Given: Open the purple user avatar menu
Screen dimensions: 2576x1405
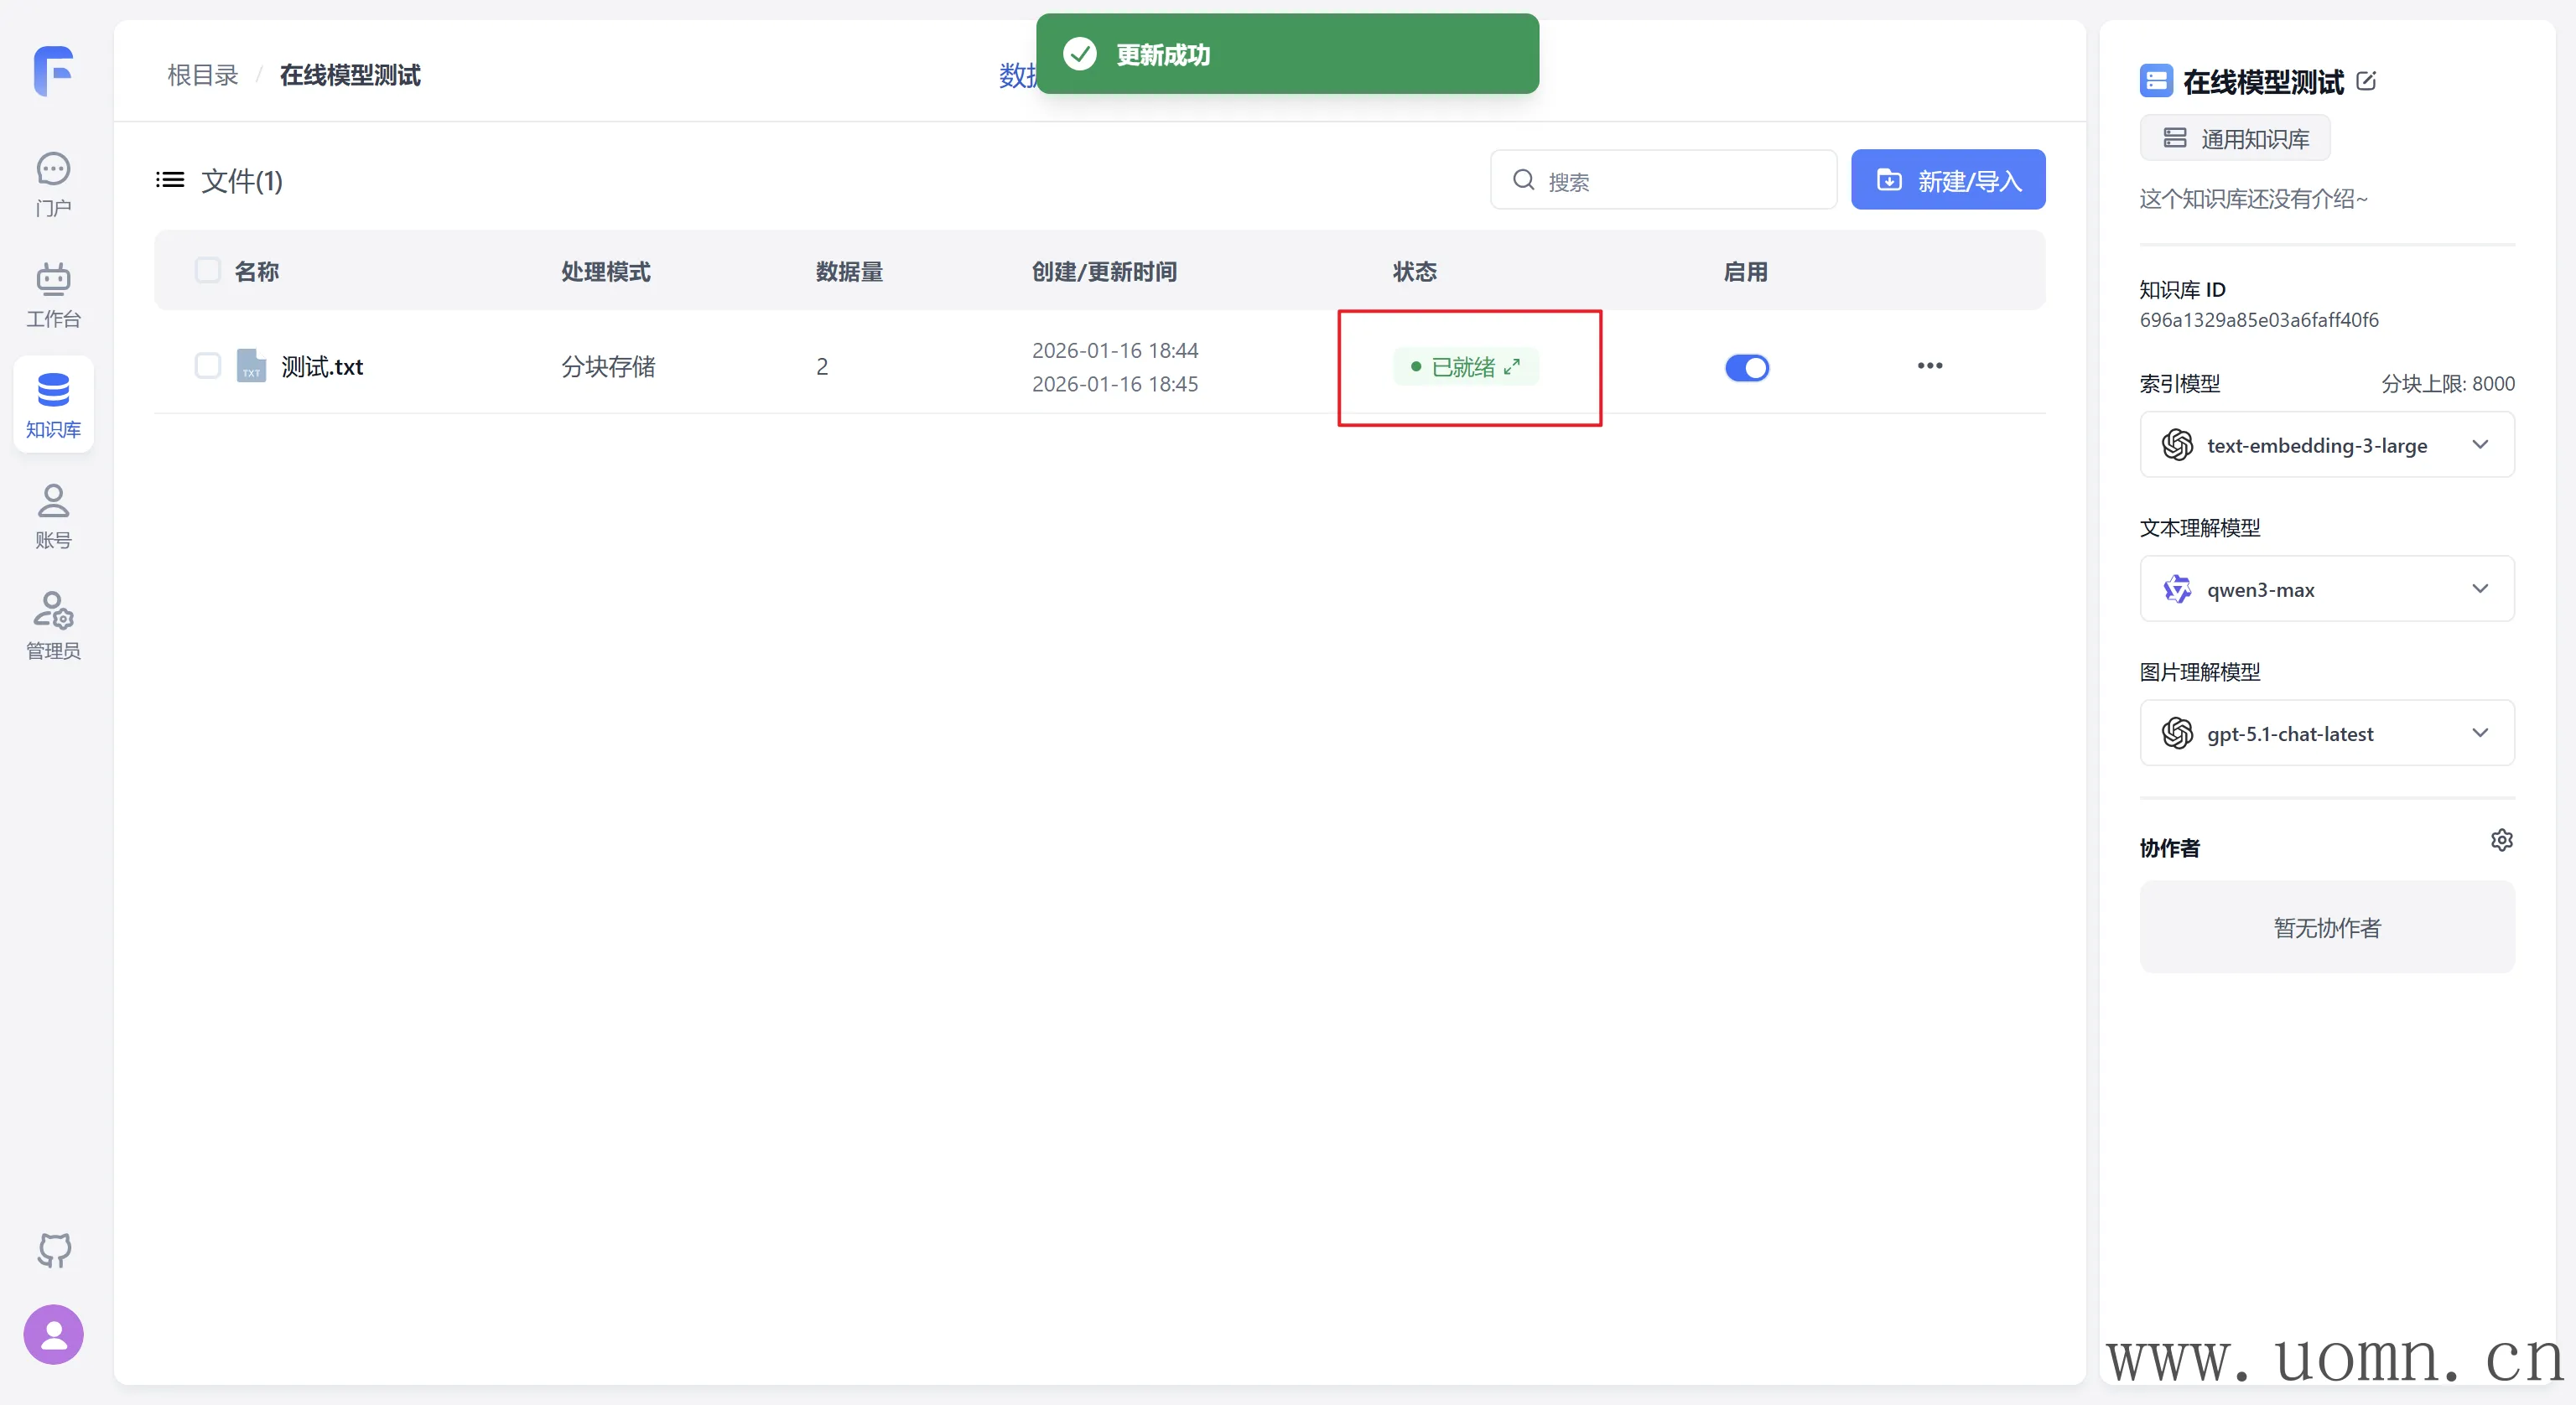Looking at the screenshot, I should click(x=54, y=1334).
